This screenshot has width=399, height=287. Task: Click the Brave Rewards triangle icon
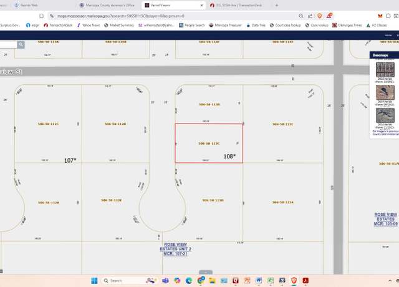[329, 16]
